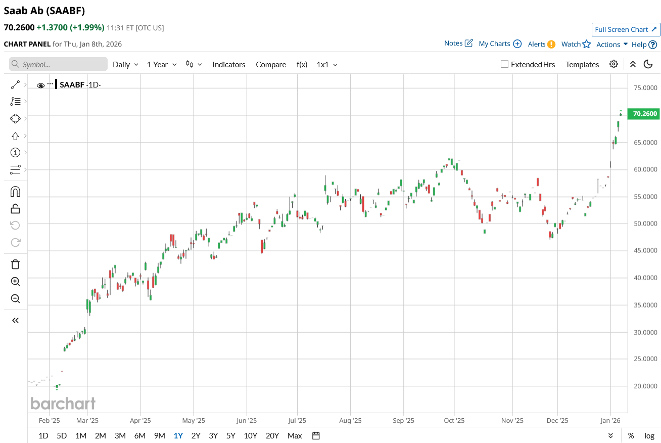Open the Indicators menu
The height and width of the screenshot is (443, 661).
pos(229,64)
